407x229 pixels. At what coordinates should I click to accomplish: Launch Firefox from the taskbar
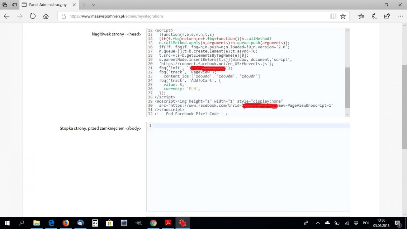point(66,223)
